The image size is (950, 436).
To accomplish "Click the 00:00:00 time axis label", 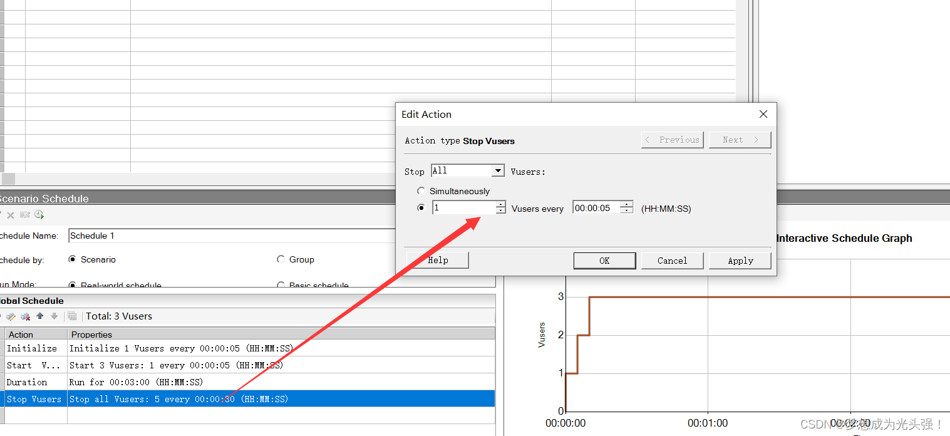I will point(565,423).
